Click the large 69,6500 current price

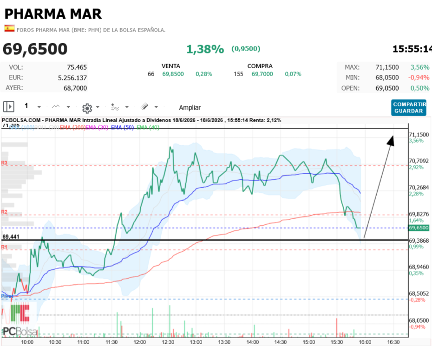click(35, 49)
